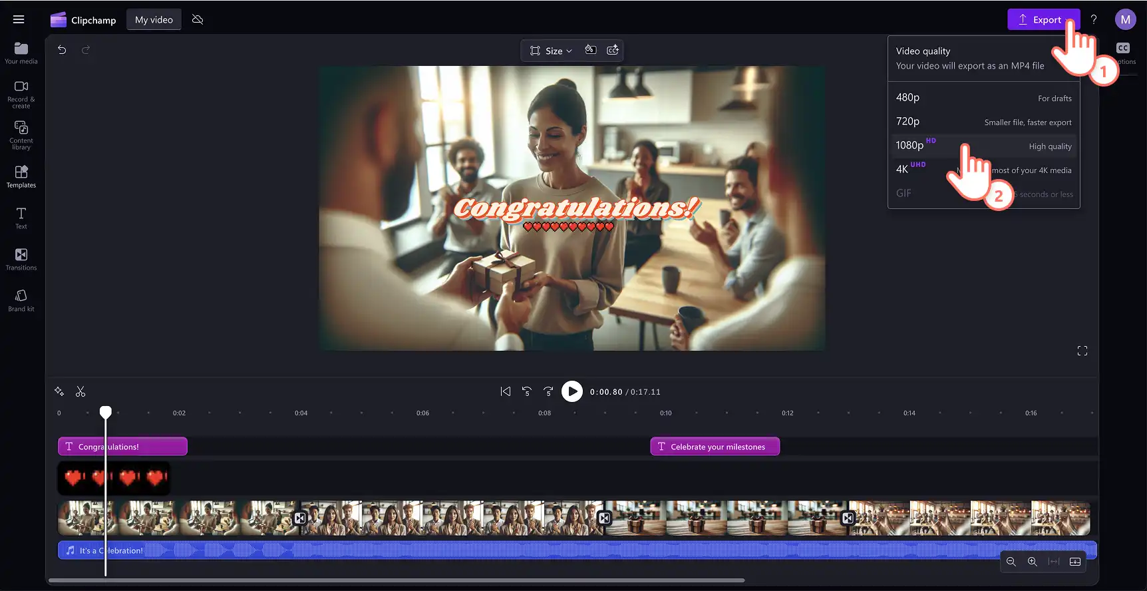Select the last video clip on timeline

pyautogui.click(x=969, y=518)
